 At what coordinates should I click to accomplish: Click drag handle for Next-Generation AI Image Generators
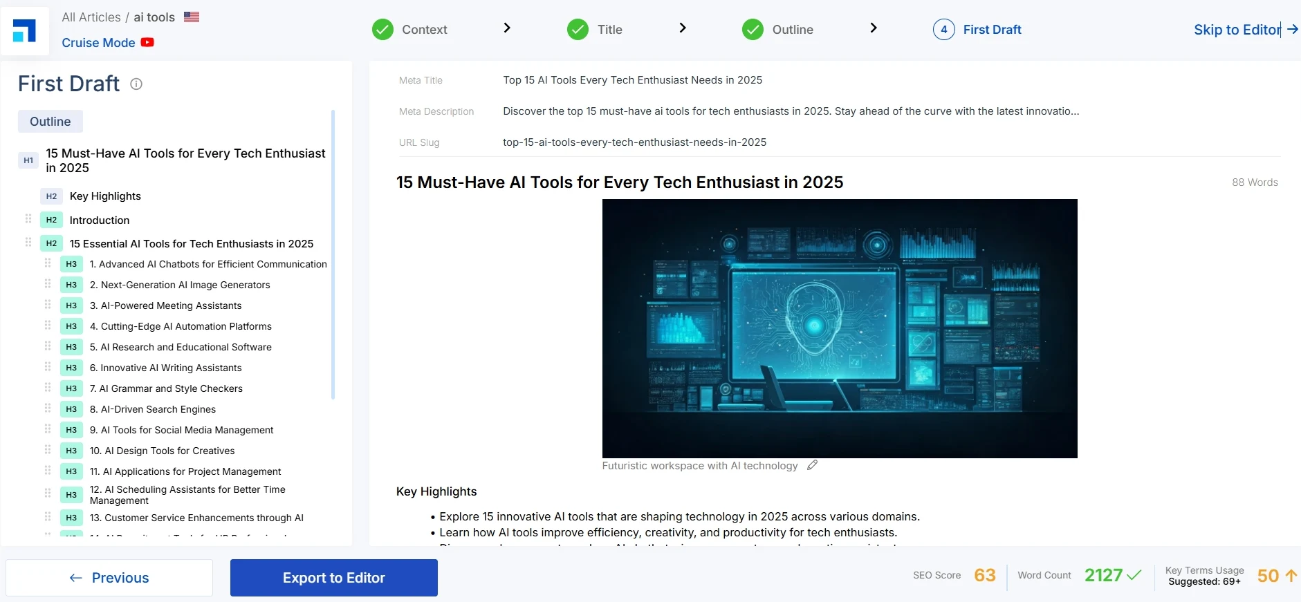(x=48, y=284)
